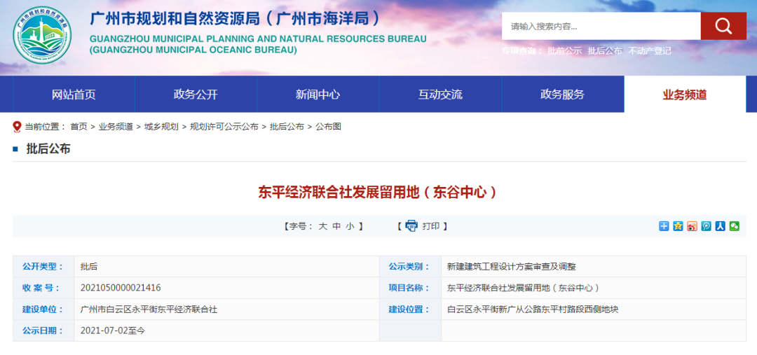Click the case number 2021050000021416
Viewport: 757px width, 355px height.
click(121, 288)
